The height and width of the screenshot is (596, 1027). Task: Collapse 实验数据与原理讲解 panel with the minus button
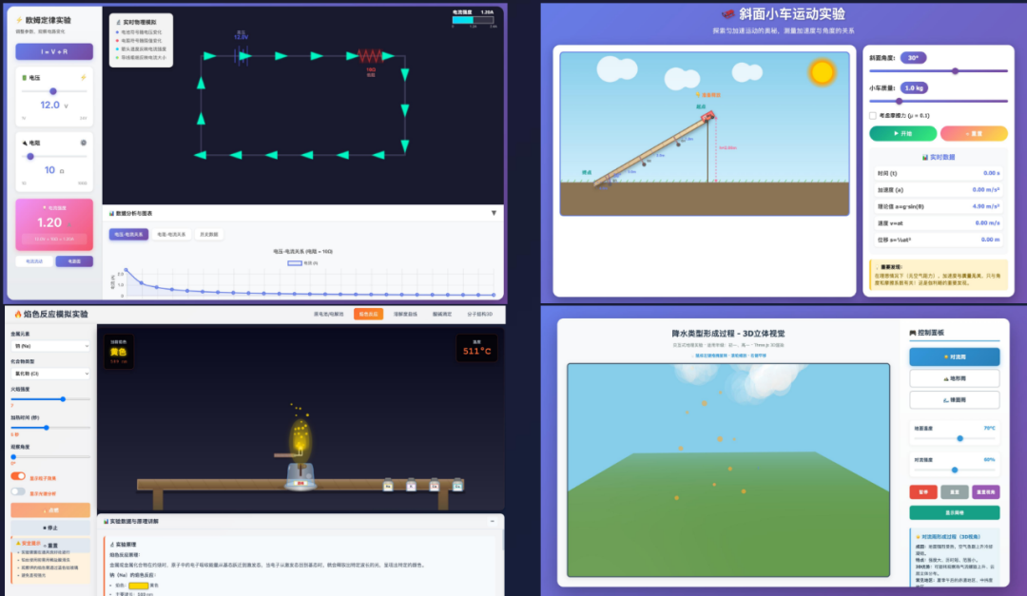coord(493,521)
